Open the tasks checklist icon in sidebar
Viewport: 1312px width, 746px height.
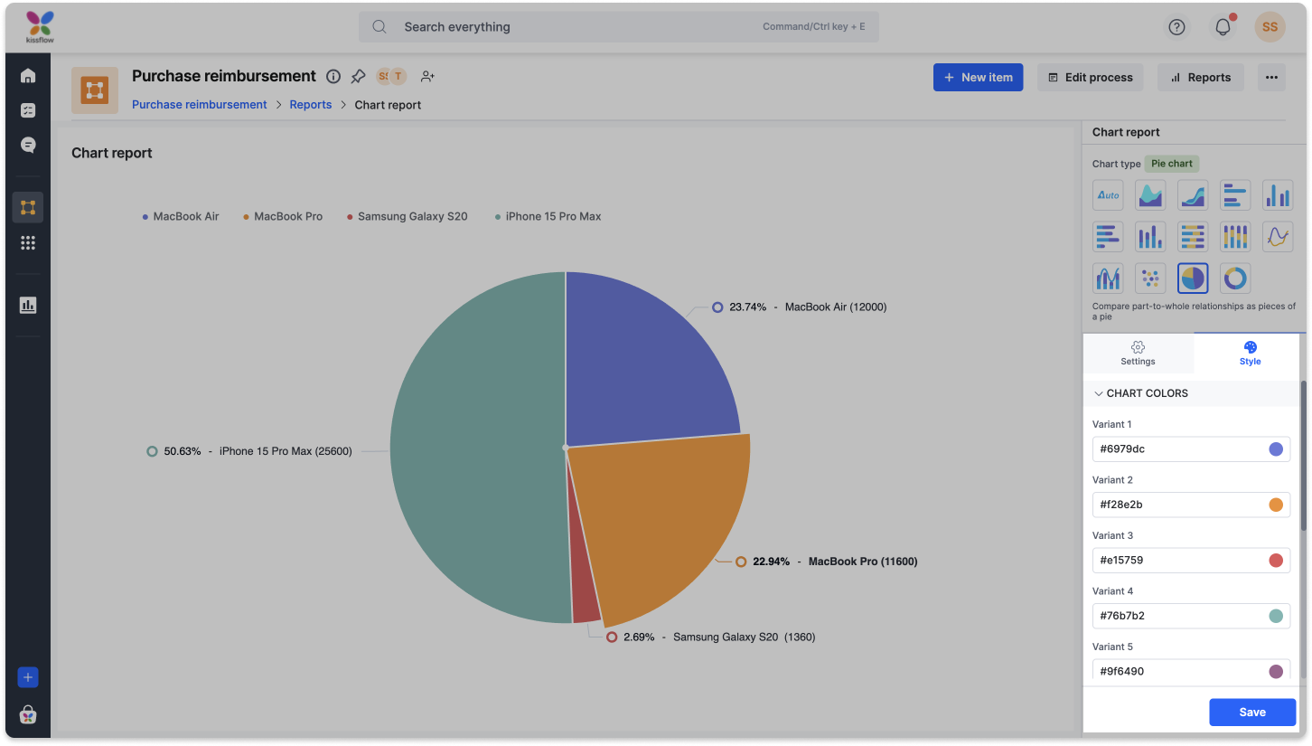pos(28,110)
